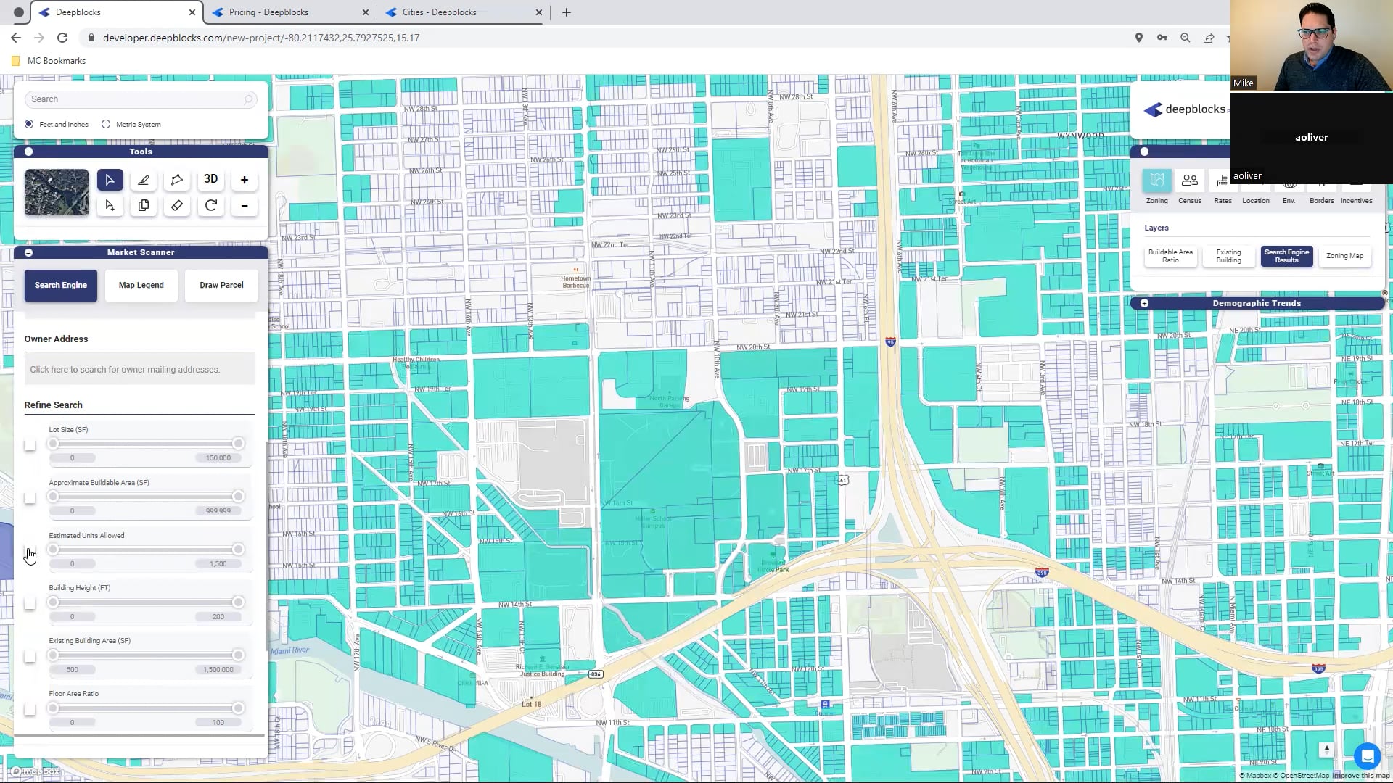
Task: Click the Buildable Area Ratio layer button
Action: click(x=1170, y=256)
